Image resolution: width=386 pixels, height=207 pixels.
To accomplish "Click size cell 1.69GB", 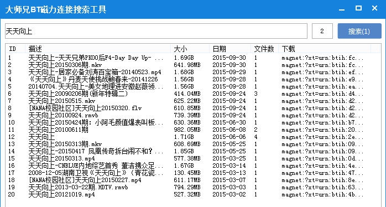I will tap(184, 58).
